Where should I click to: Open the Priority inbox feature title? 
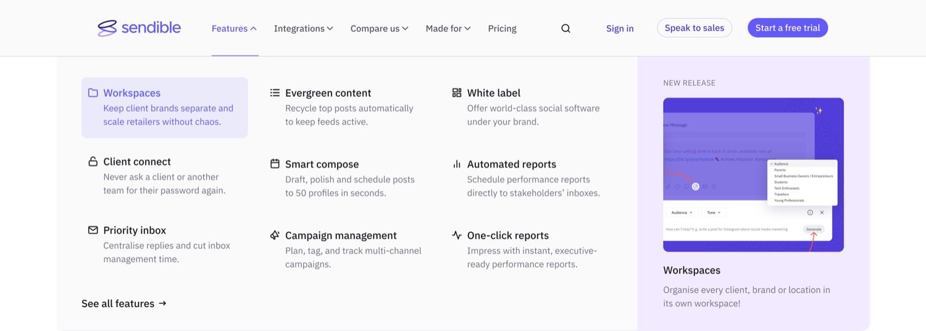tap(135, 230)
